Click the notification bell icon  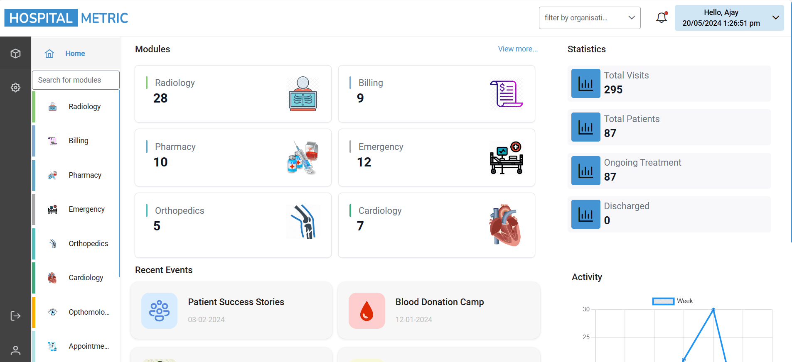coord(662,18)
